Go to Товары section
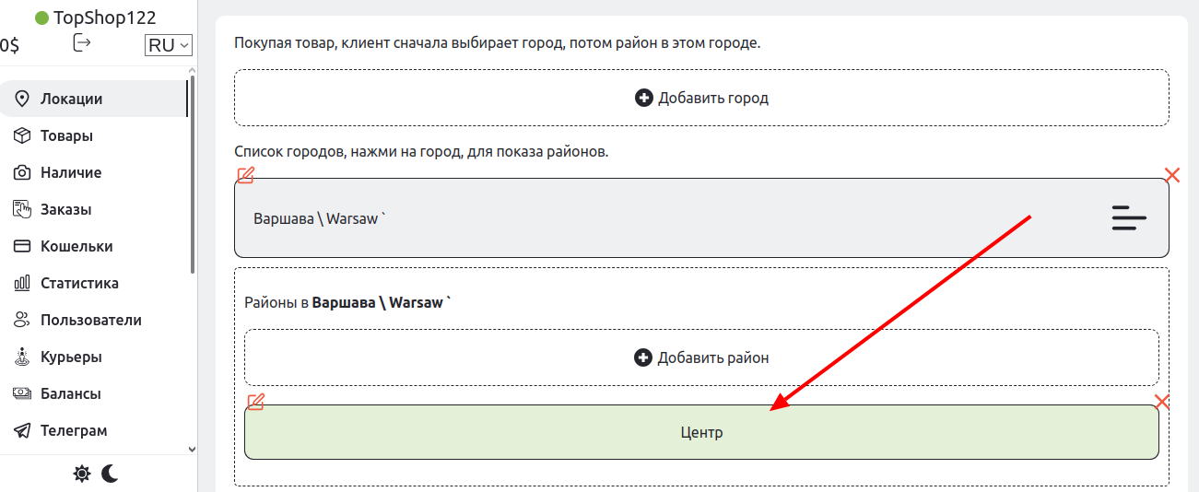 pos(66,135)
